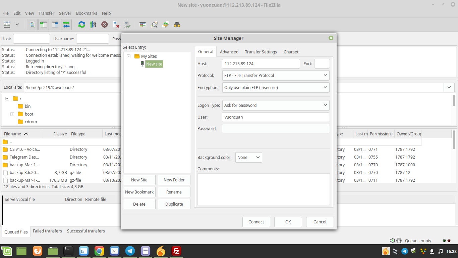Click FileZilla taskbar window button
458x258 pixels.
(x=176, y=251)
